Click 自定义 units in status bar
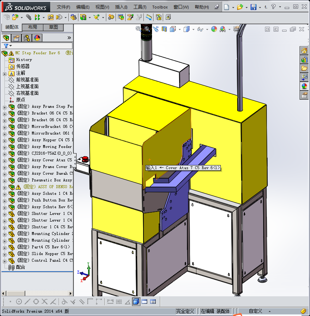The width and height of the screenshot is (310, 316). click(x=255, y=311)
